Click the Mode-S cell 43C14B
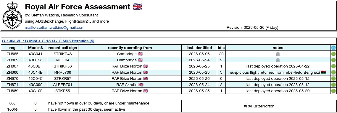Screen dimensions: 337x113 tap(36, 72)
